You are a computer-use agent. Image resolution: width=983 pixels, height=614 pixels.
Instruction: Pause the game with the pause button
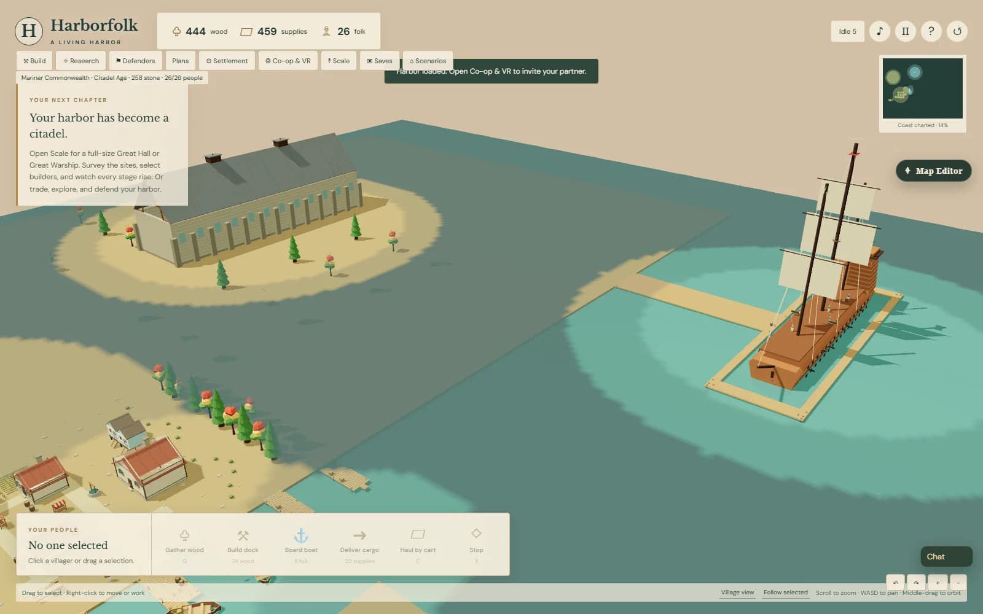905,31
